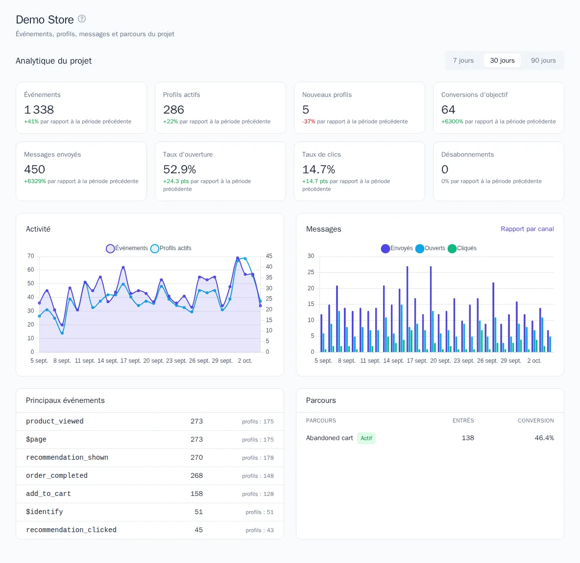Click the Désabonnements card value 0
The height and width of the screenshot is (563, 580).
[x=445, y=169]
